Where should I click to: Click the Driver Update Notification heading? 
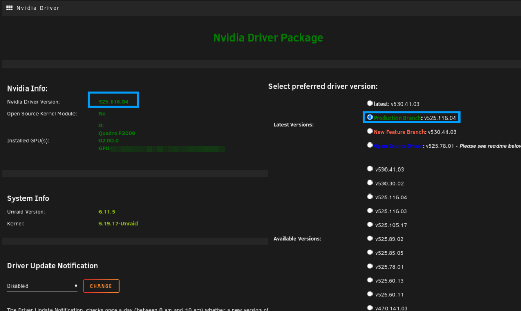[x=53, y=266]
